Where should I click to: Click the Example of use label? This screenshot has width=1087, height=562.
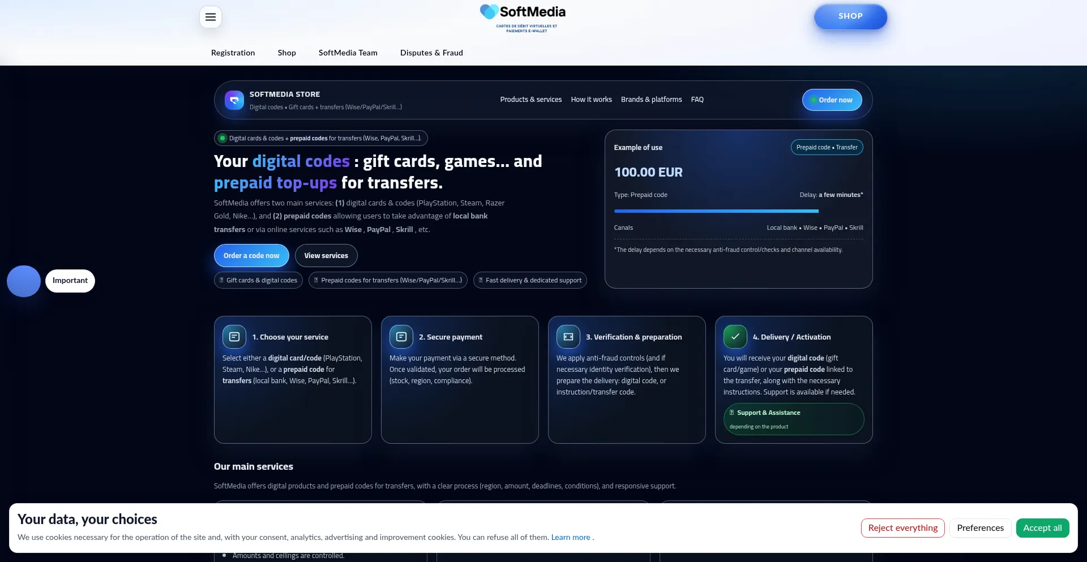point(638,148)
